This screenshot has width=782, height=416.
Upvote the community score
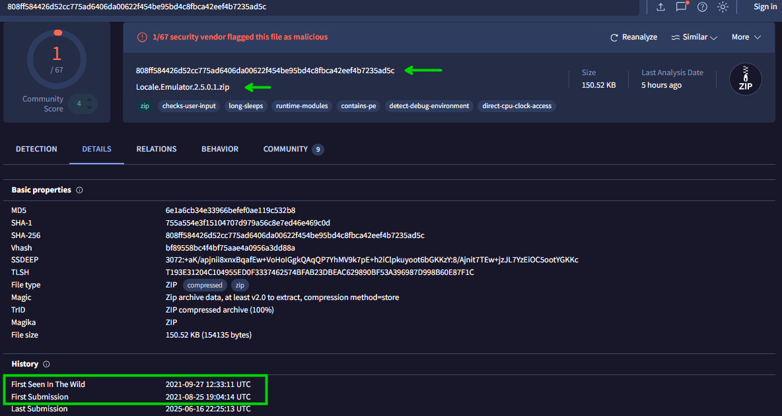[90, 100]
